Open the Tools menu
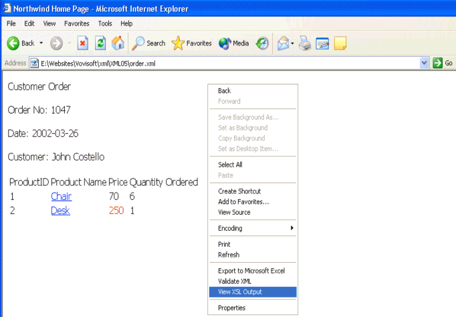 105,23
